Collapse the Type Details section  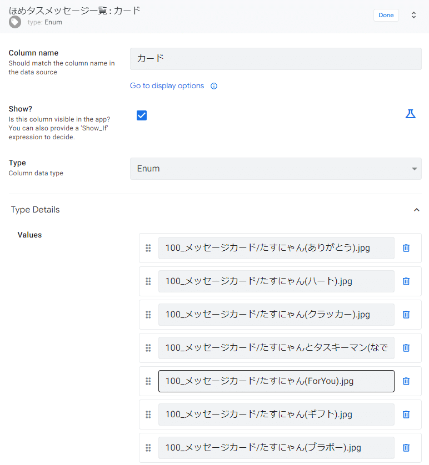pyautogui.click(x=417, y=210)
